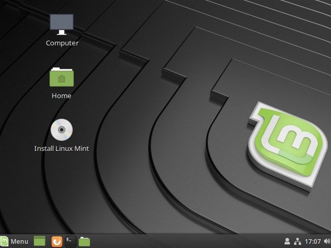The image size is (331, 248).
Task: Select the "Home" icon label
Action: (x=61, y=96)
